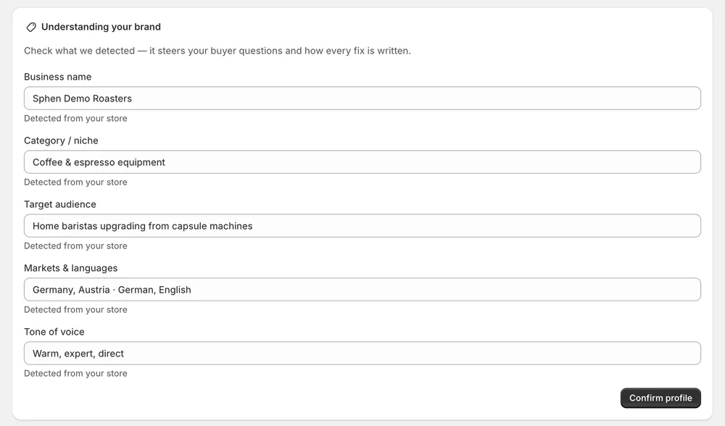Focus the Target audience input field

point(362,226)
